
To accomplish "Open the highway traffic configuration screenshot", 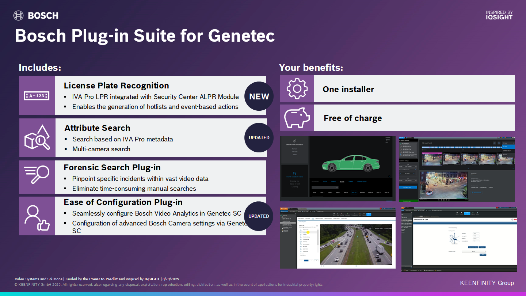I will coord(338,238).
